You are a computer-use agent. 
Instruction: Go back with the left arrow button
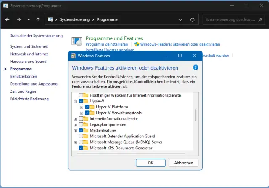pos(8,20)
